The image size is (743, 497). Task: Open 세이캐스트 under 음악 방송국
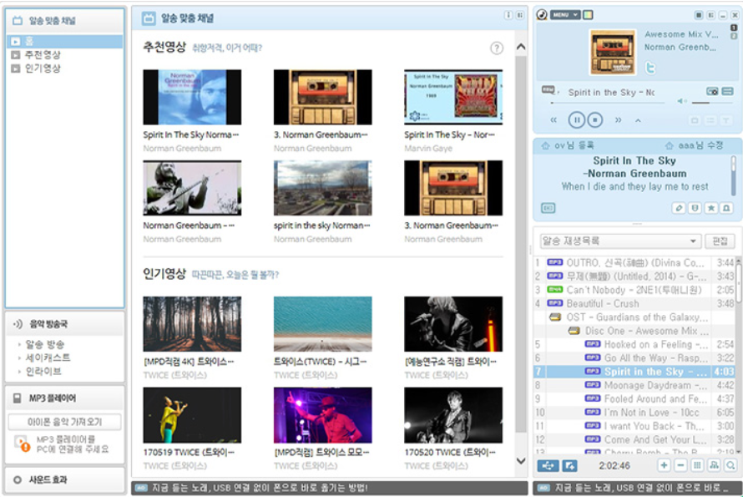tap(48, 358)
